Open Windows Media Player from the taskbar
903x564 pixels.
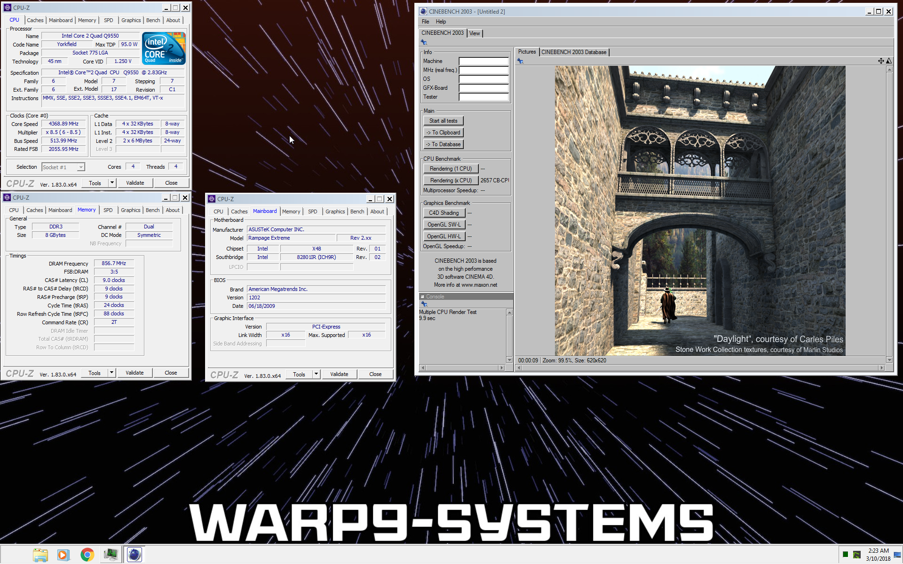click(63, 555)
